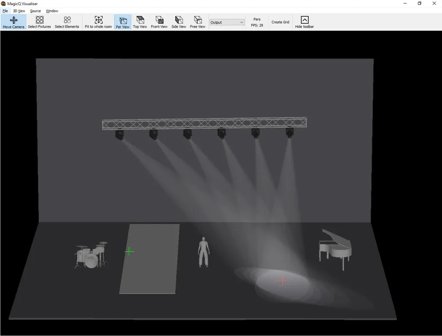Open the Output dropdown

click(227, 22)
